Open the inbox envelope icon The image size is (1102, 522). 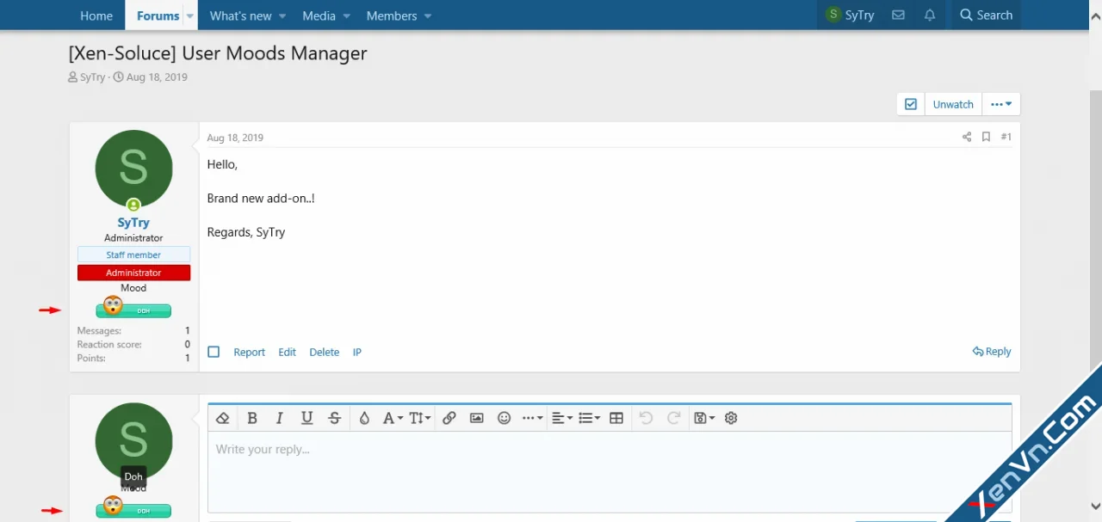pos(898,15)
